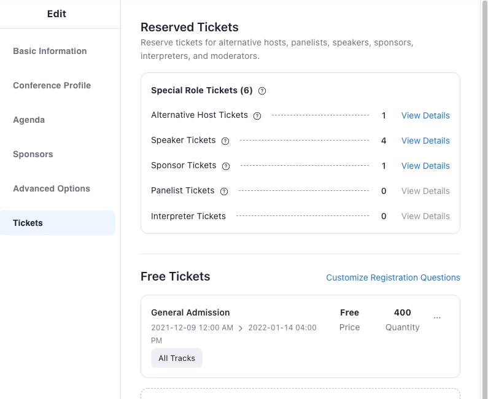
Task: Click the Panelist Tickets question icon
Action: (x=224, y=192)
